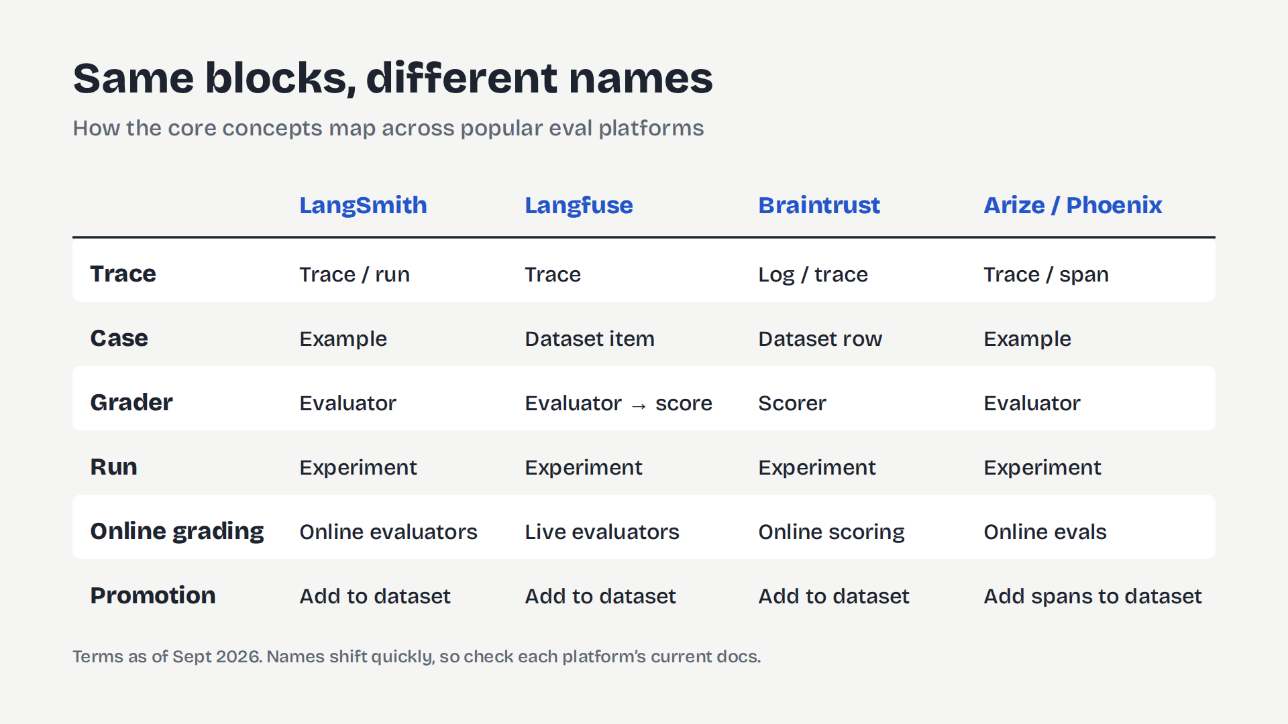Click the 'Same blocks, different names' title

[392, 78]
